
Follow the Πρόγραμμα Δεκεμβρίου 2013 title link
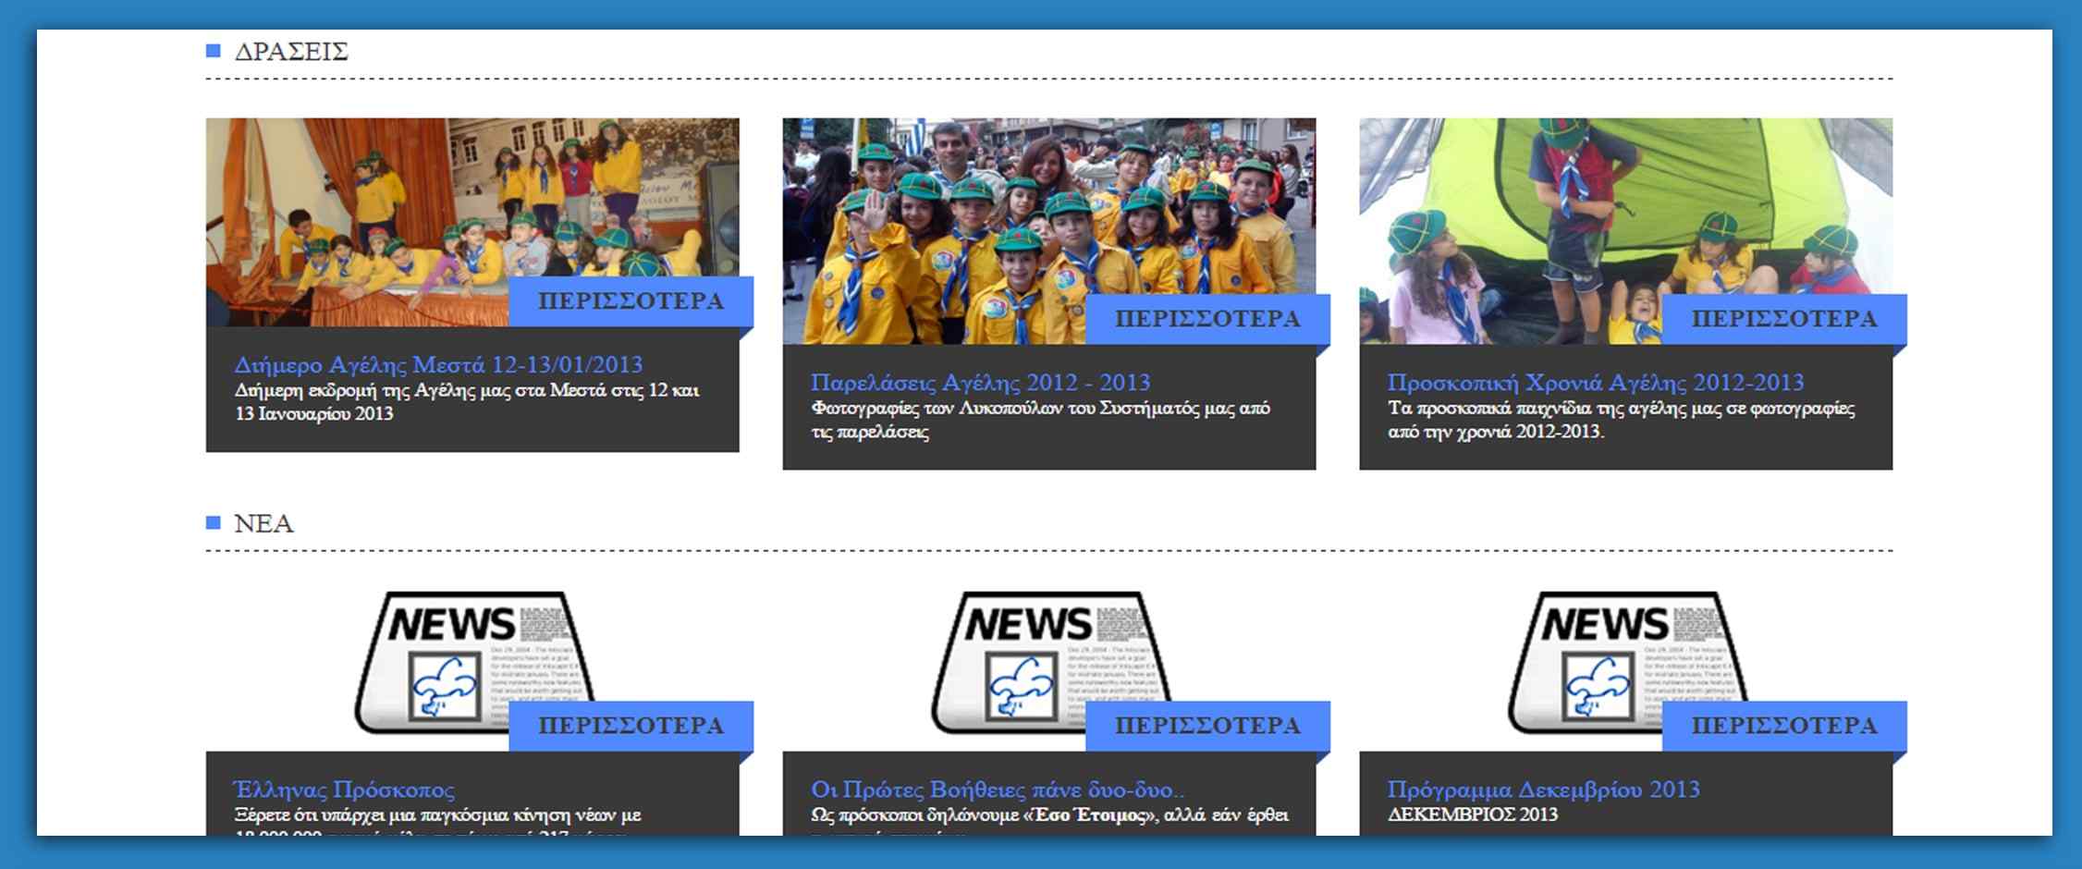[1543, 789]
